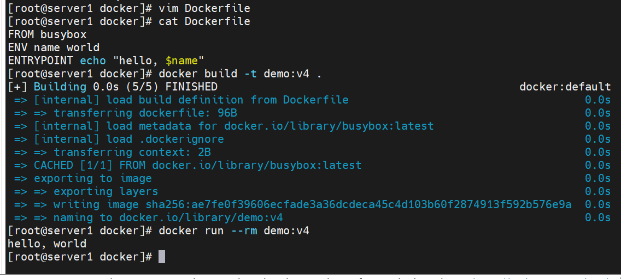Click the terminal cursor block at the prompt
The height and width of the screenshot is (279, 621).
162,257
